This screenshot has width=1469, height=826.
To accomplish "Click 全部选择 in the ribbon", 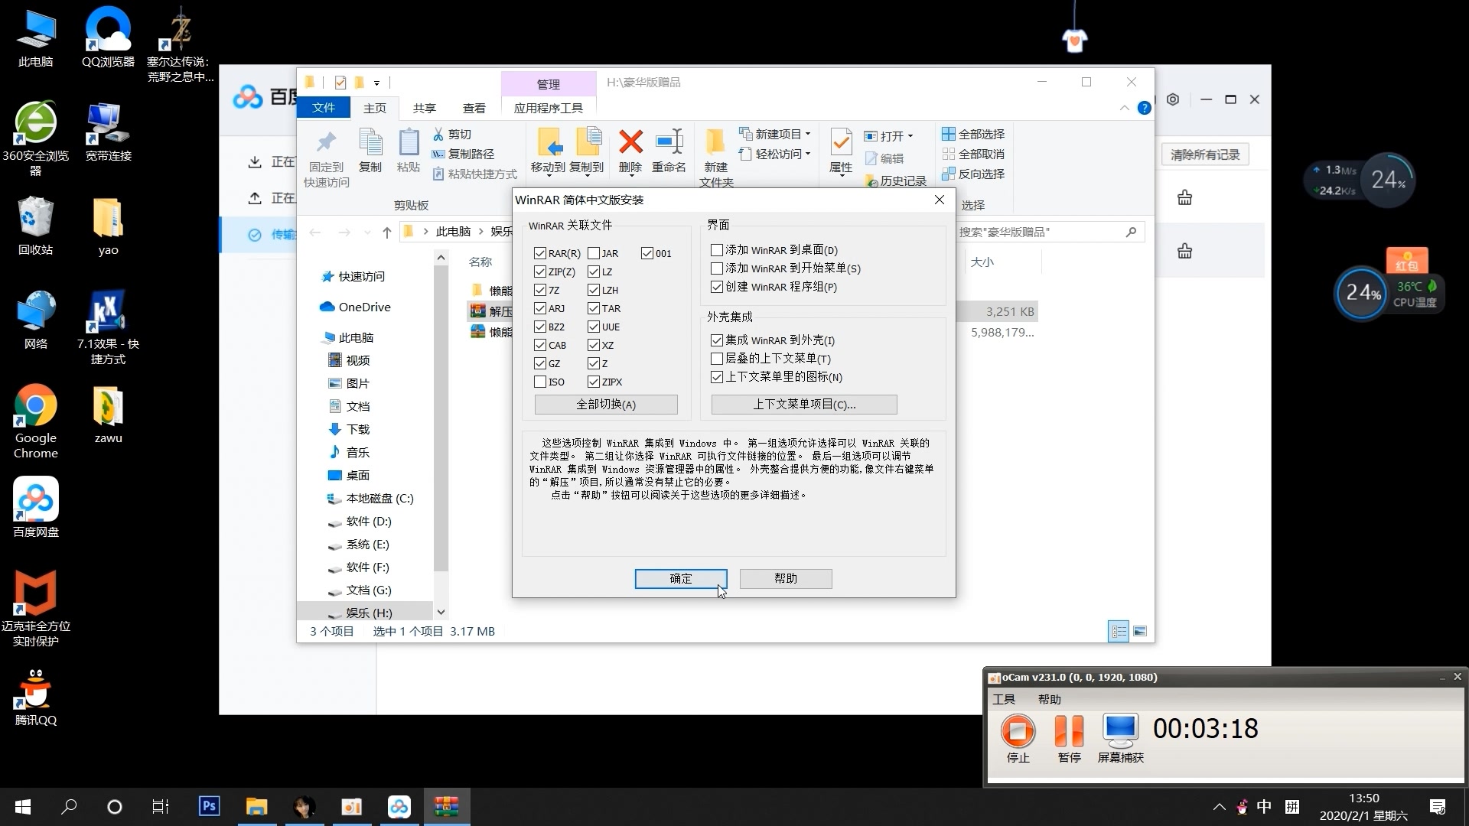I will coord(973,134).
